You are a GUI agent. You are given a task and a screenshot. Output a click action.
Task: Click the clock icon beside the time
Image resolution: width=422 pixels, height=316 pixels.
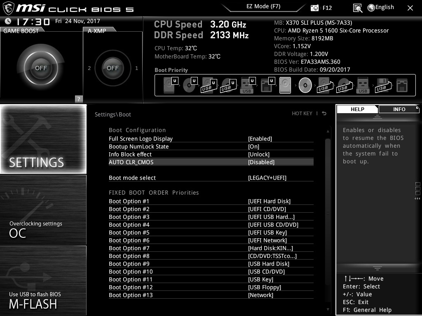click(8, 21)
